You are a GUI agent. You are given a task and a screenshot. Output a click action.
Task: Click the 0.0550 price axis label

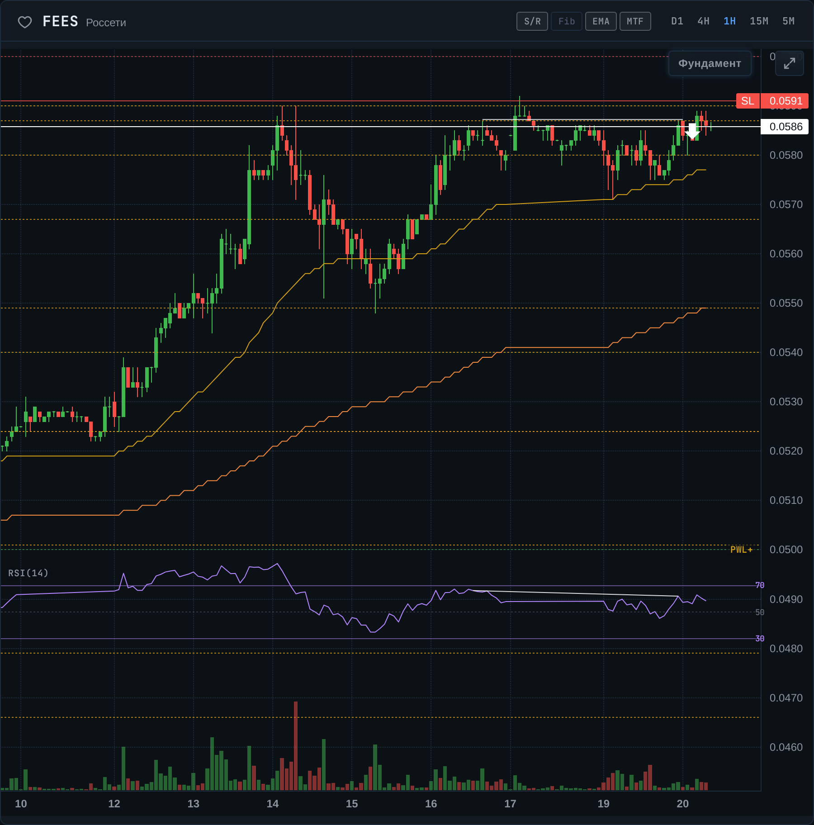click(786, 303)
